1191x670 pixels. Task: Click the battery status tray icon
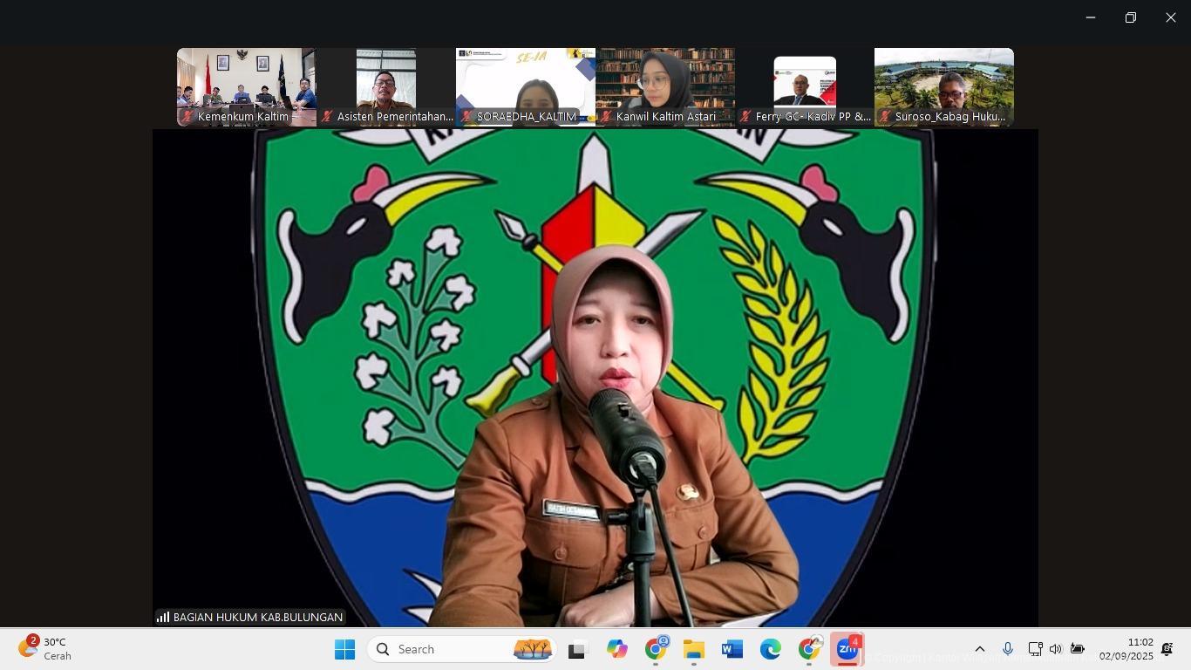coord(1078,649)
